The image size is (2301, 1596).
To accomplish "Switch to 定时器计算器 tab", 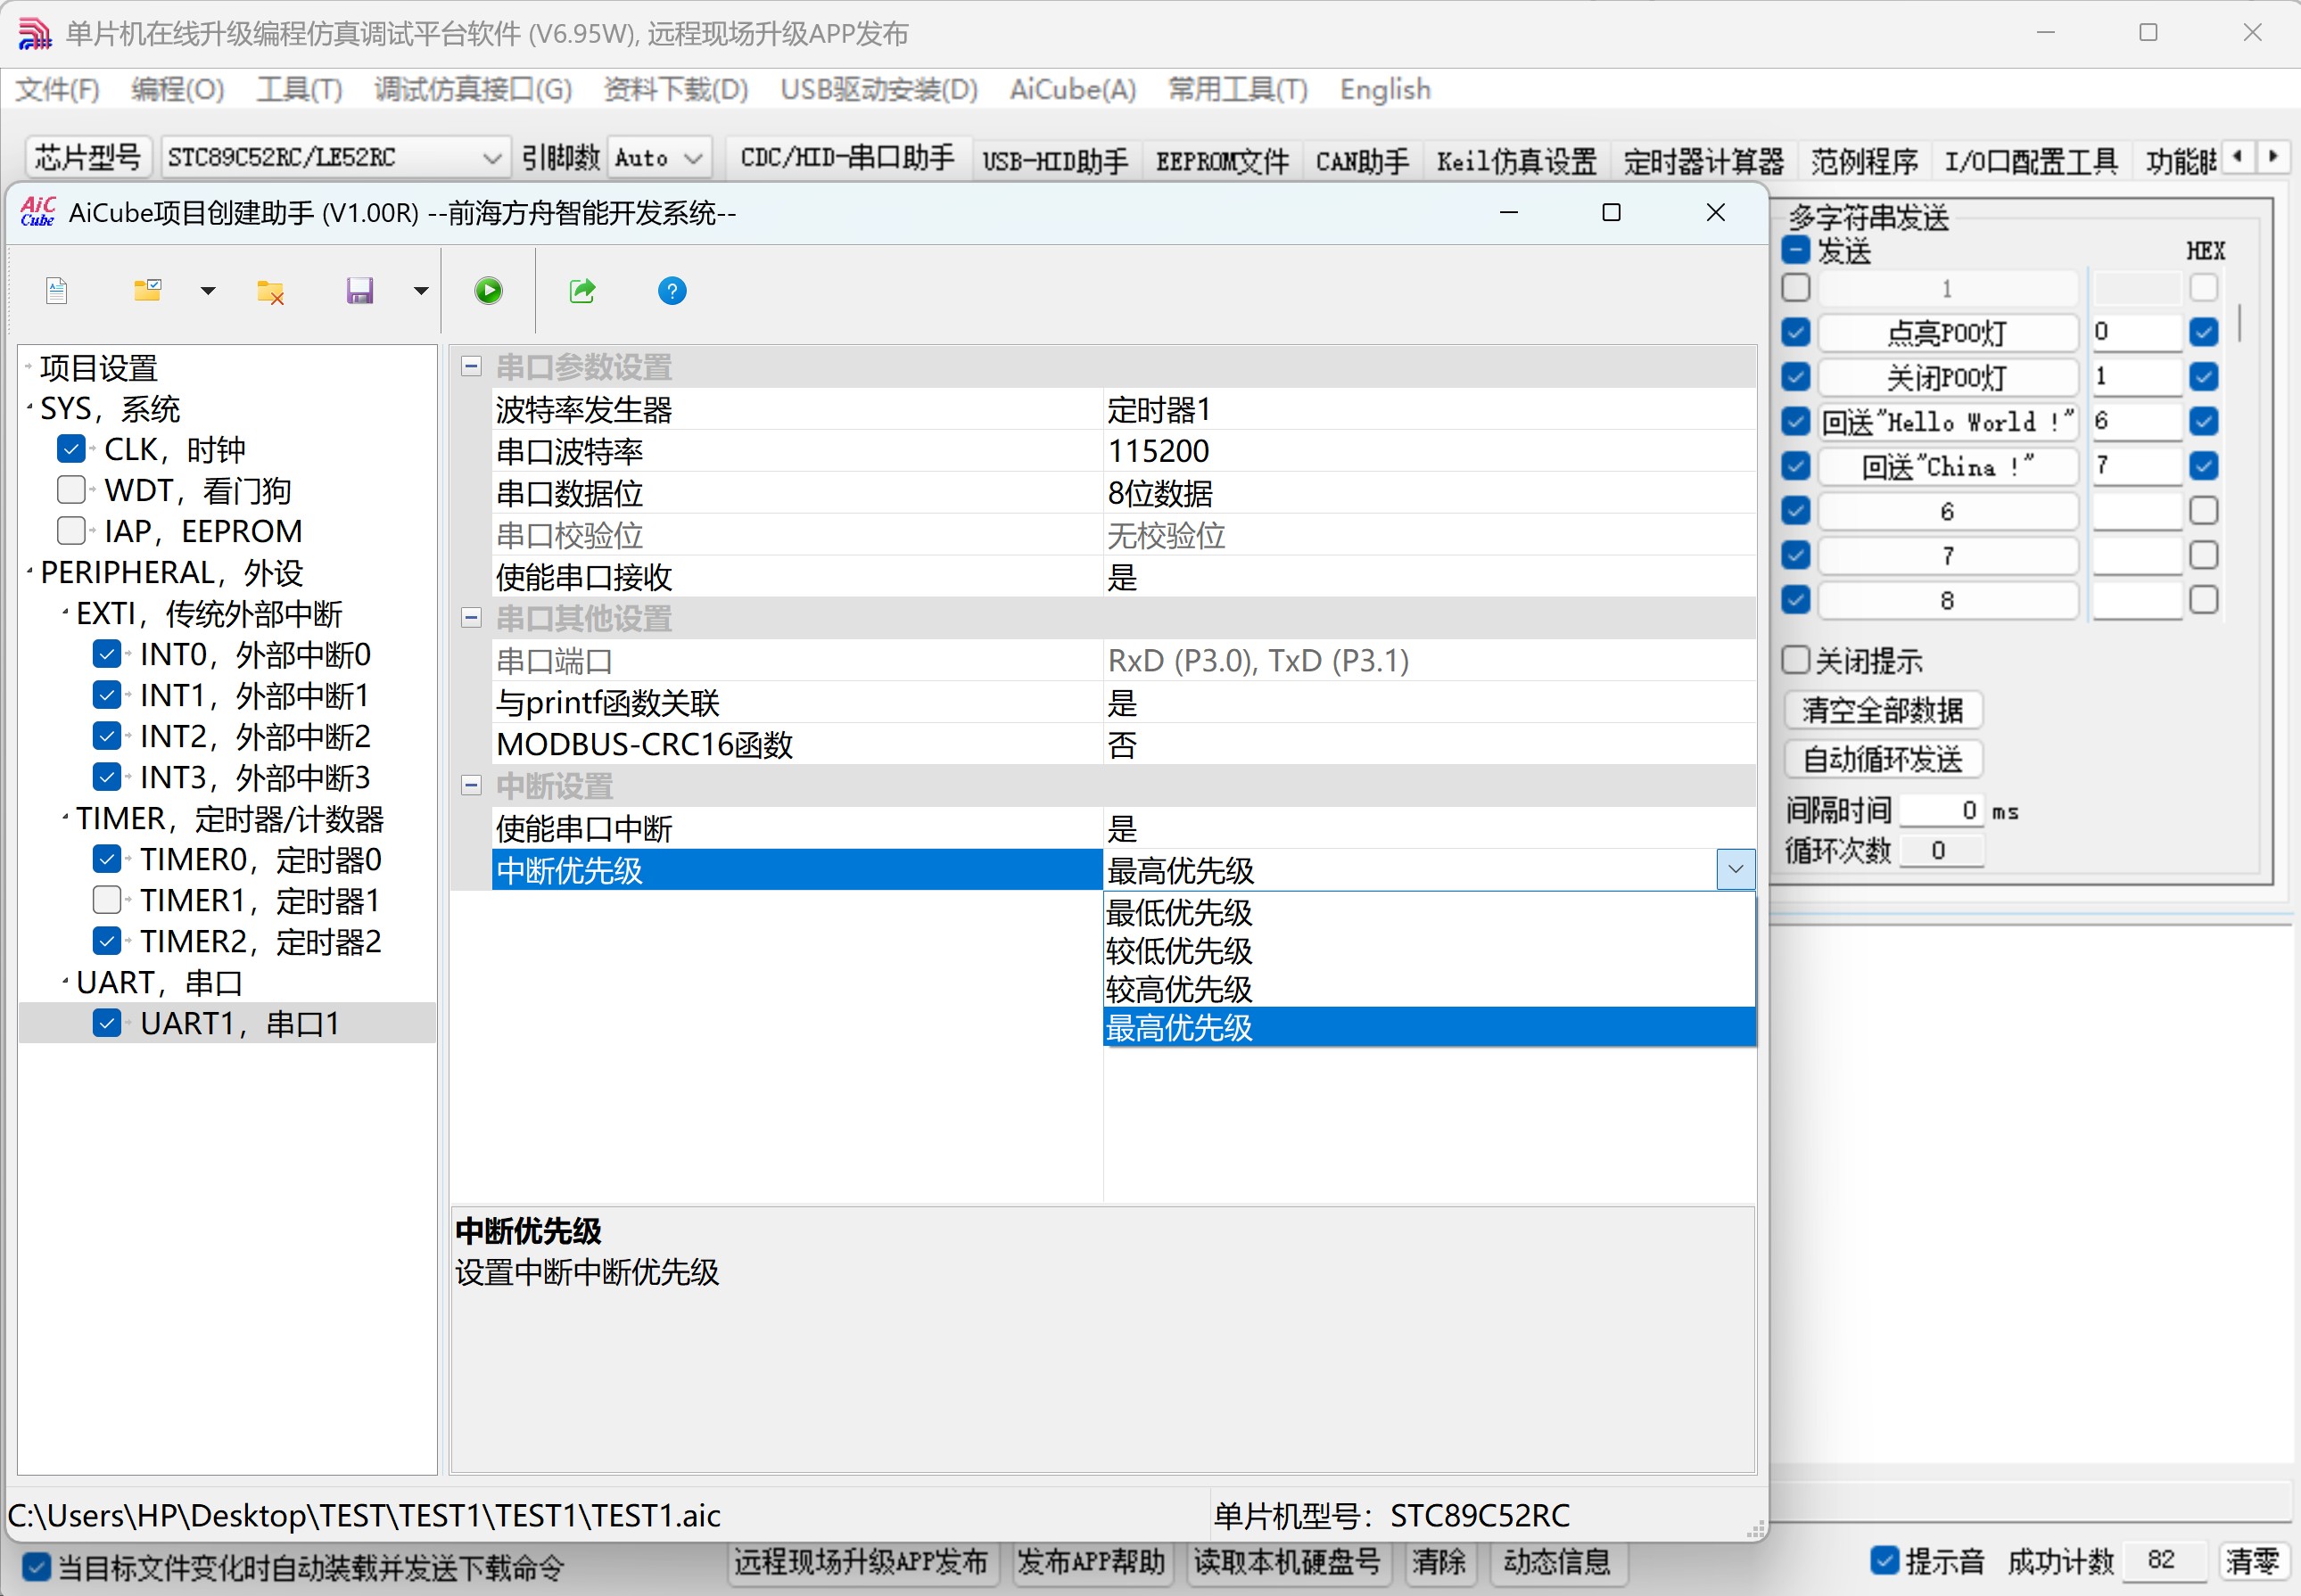I will point(1703,161).
